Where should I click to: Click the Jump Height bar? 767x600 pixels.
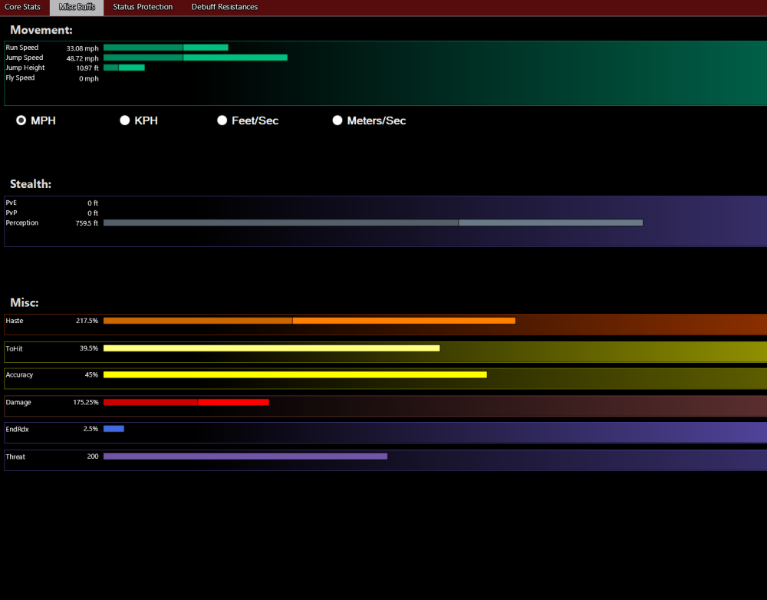pos(124,68)
